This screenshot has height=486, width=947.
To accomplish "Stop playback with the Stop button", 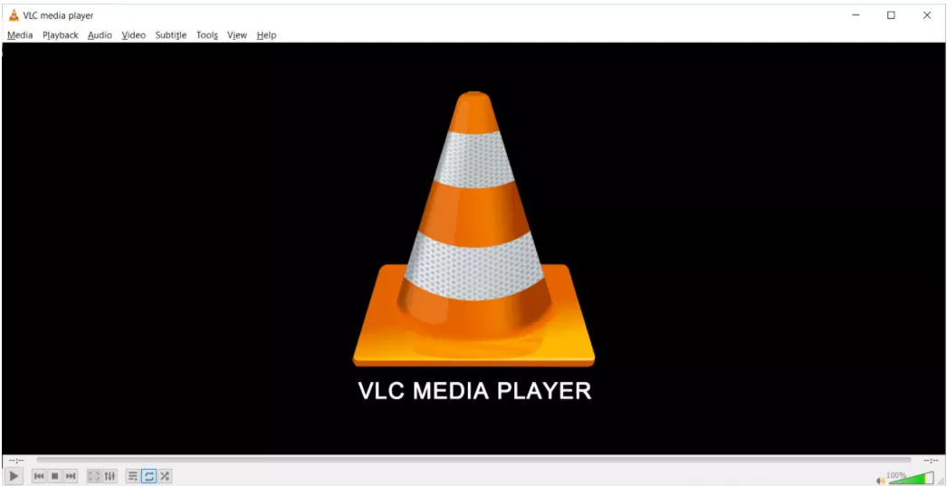I will tap(54, 476).
